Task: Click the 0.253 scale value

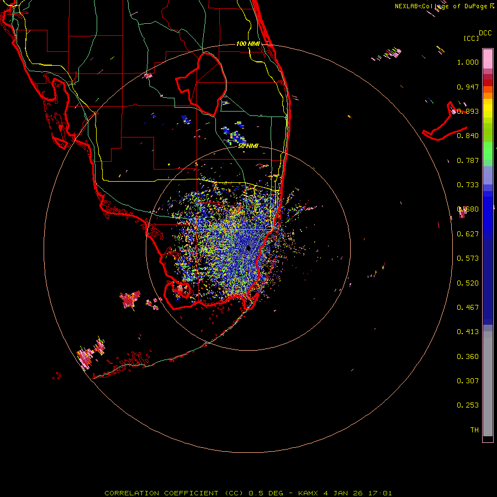Action: coord(468,405)
